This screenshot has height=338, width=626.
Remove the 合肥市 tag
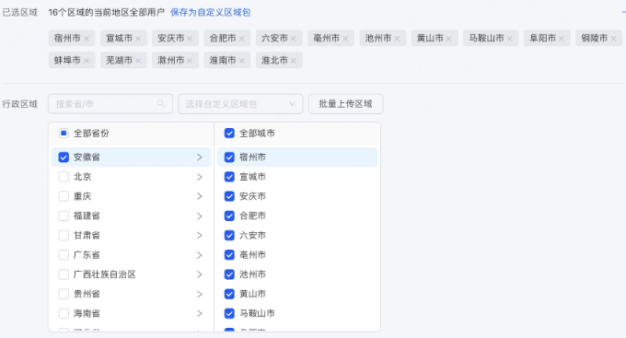[242, 39]
